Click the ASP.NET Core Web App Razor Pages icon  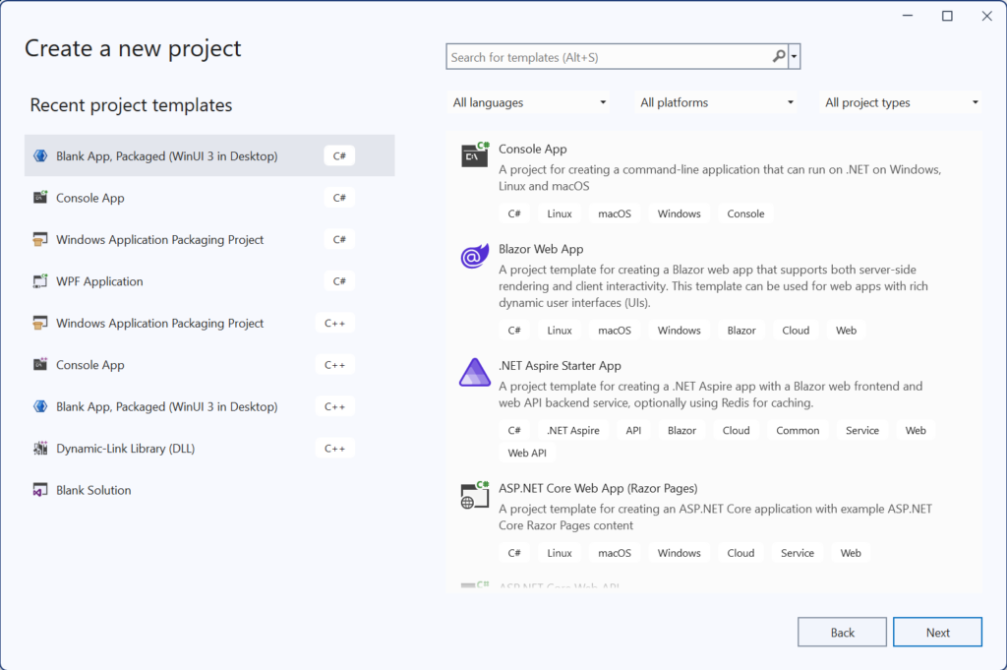475,495
